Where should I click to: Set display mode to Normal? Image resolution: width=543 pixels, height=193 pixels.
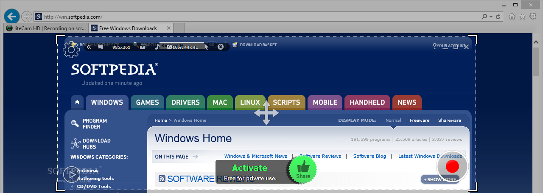coord(393,120)
